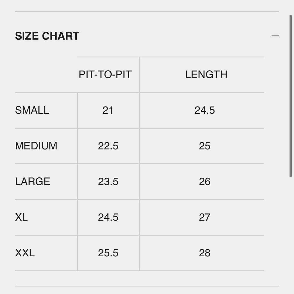The height and width of the screenshot is (294, 294).
Task: Select XXL pit-to-pit value 25.5
Action: point(108,253)
